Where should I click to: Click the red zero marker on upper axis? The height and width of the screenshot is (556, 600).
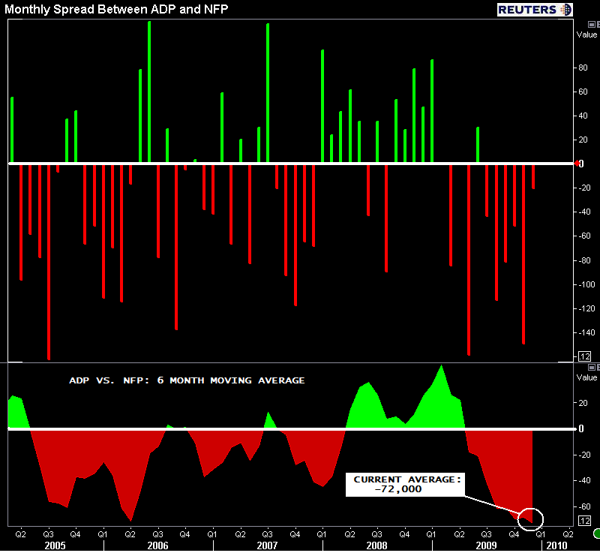(x=576, y=163)
